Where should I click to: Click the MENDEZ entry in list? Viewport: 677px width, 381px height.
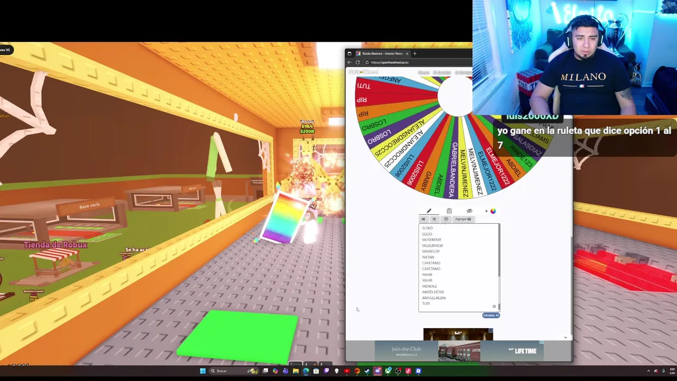click(x=429, y=286)
